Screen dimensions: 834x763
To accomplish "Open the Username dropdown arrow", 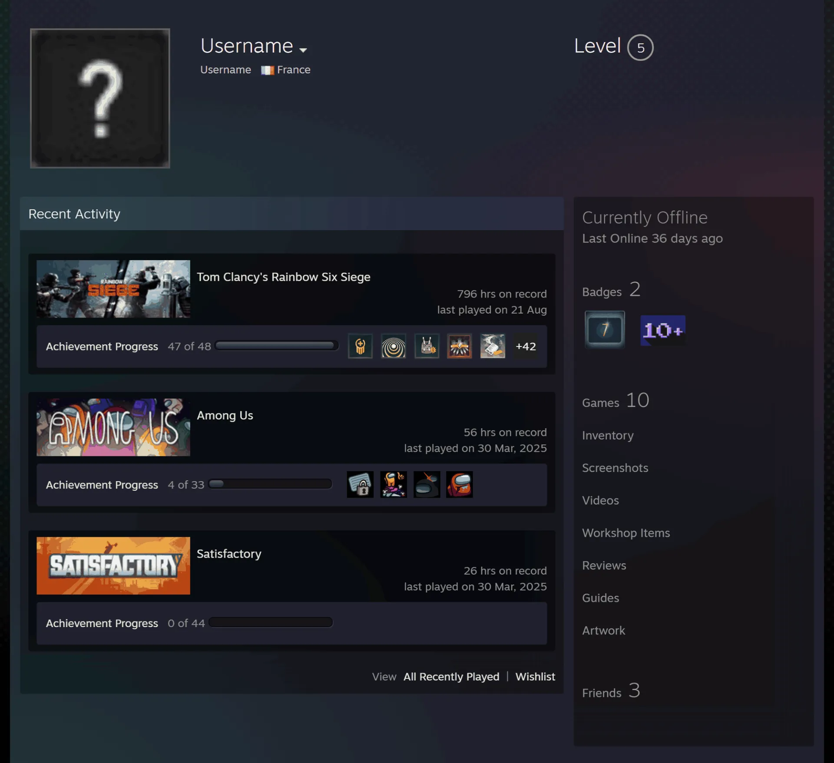I will coord(303,50).
